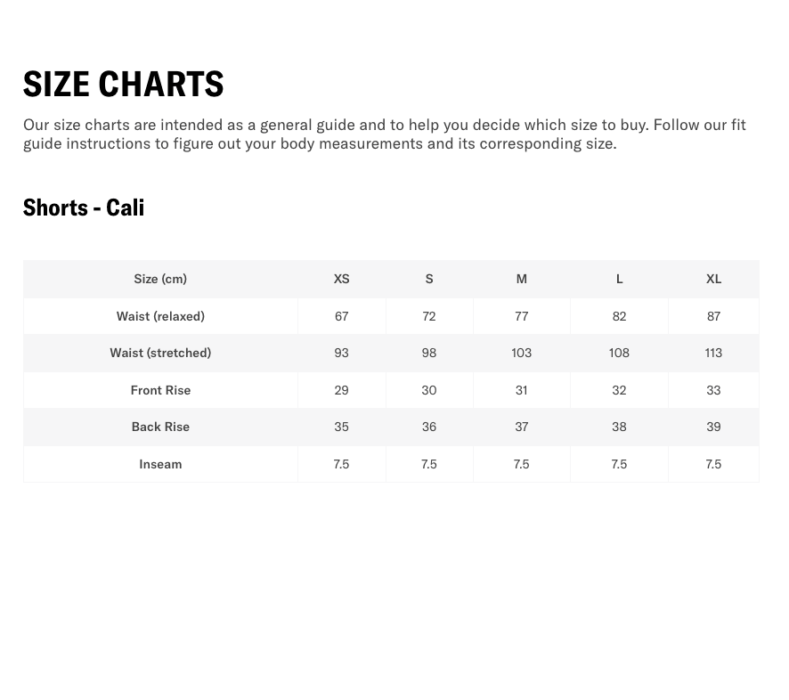Select the M column header
The height and width of the screenshot is (700, 789).
(x=522, y=279)
